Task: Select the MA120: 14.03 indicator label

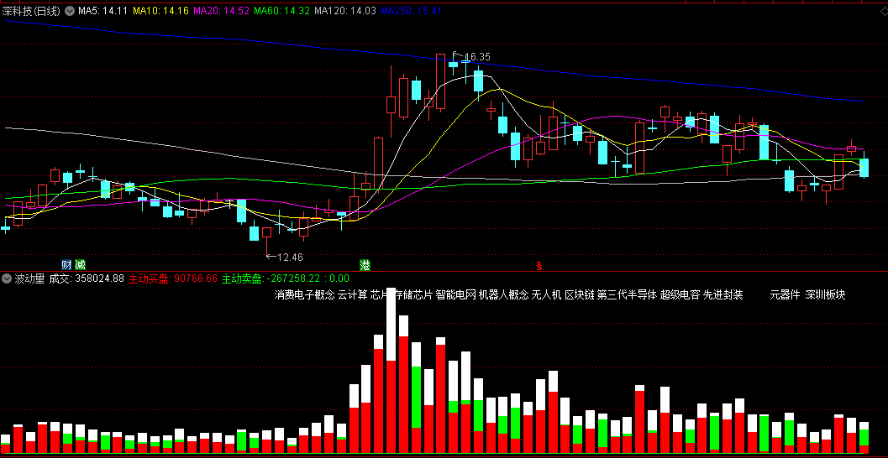Action: tap(345, 11)
